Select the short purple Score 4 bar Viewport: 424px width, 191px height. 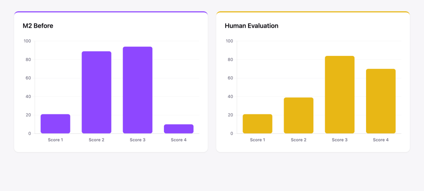click(x=178, y=128)
